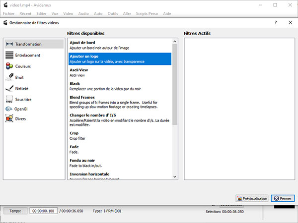
Task: Select the Blend Frames filter entry
Action: coord(120,100)
